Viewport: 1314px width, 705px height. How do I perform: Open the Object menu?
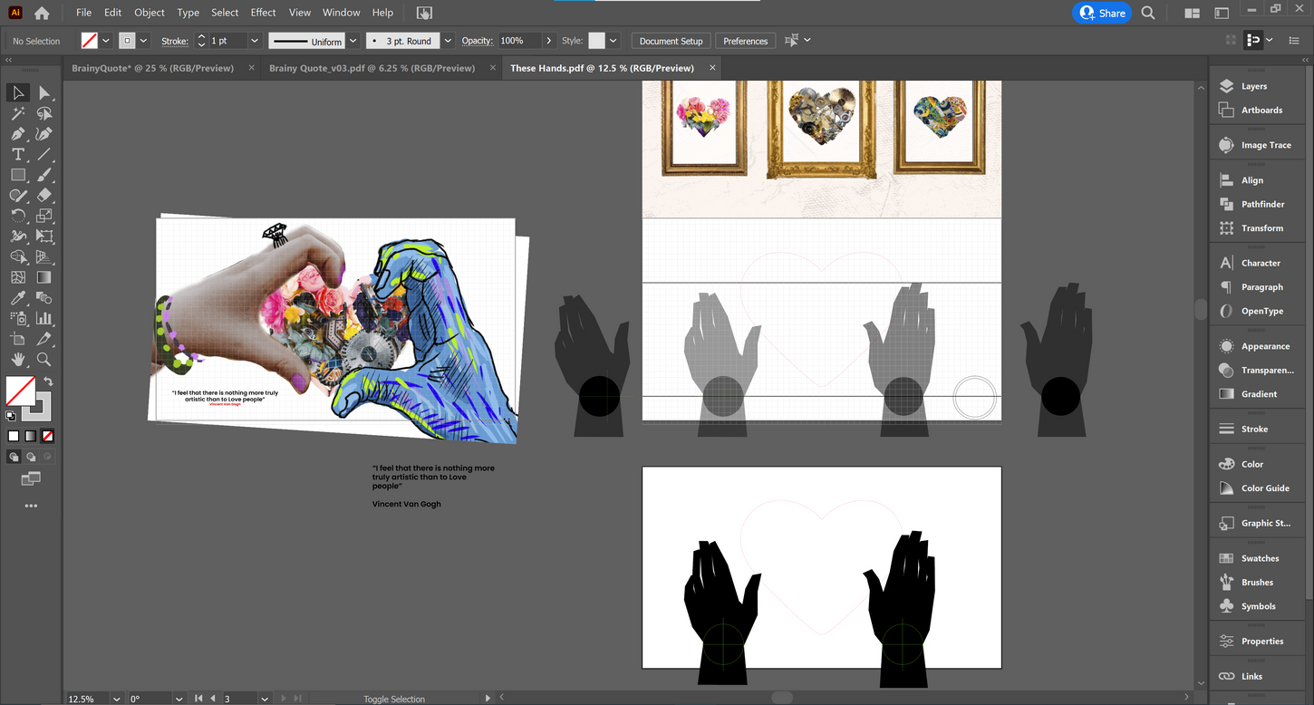coord(150,13)
